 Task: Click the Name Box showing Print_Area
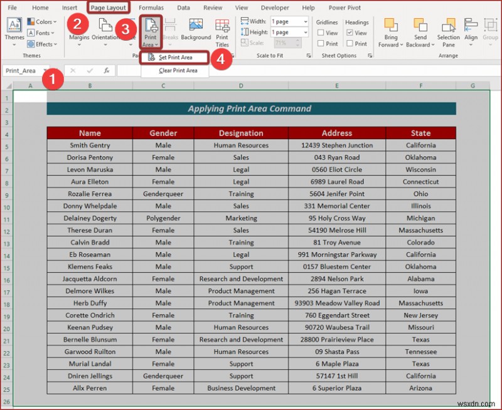tap(22, 70)
